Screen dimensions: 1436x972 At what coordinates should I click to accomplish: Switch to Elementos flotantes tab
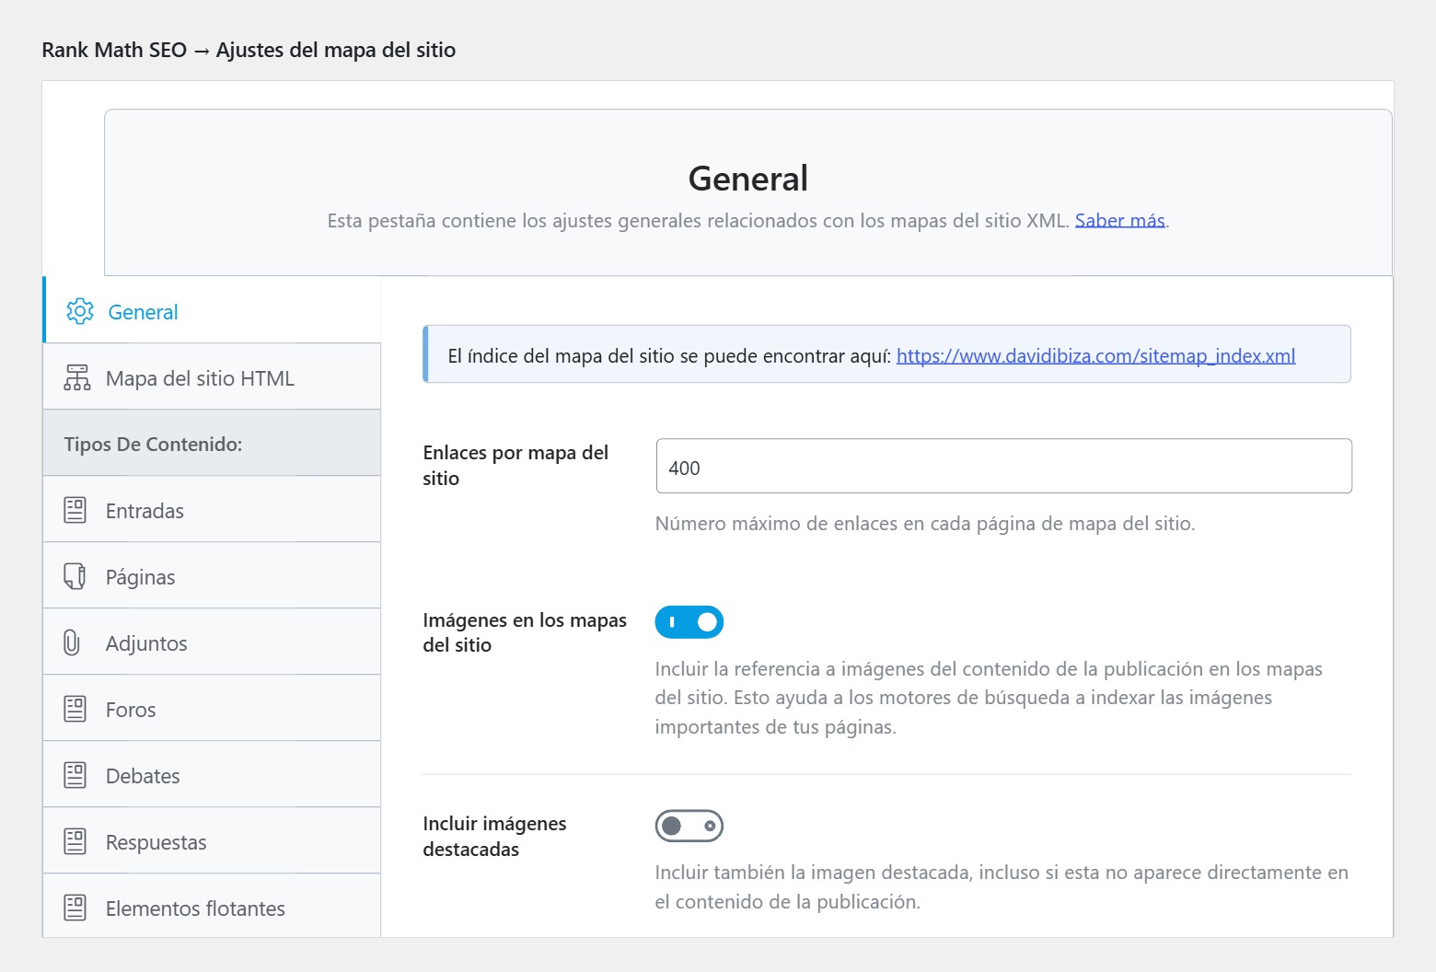[212, 906]
